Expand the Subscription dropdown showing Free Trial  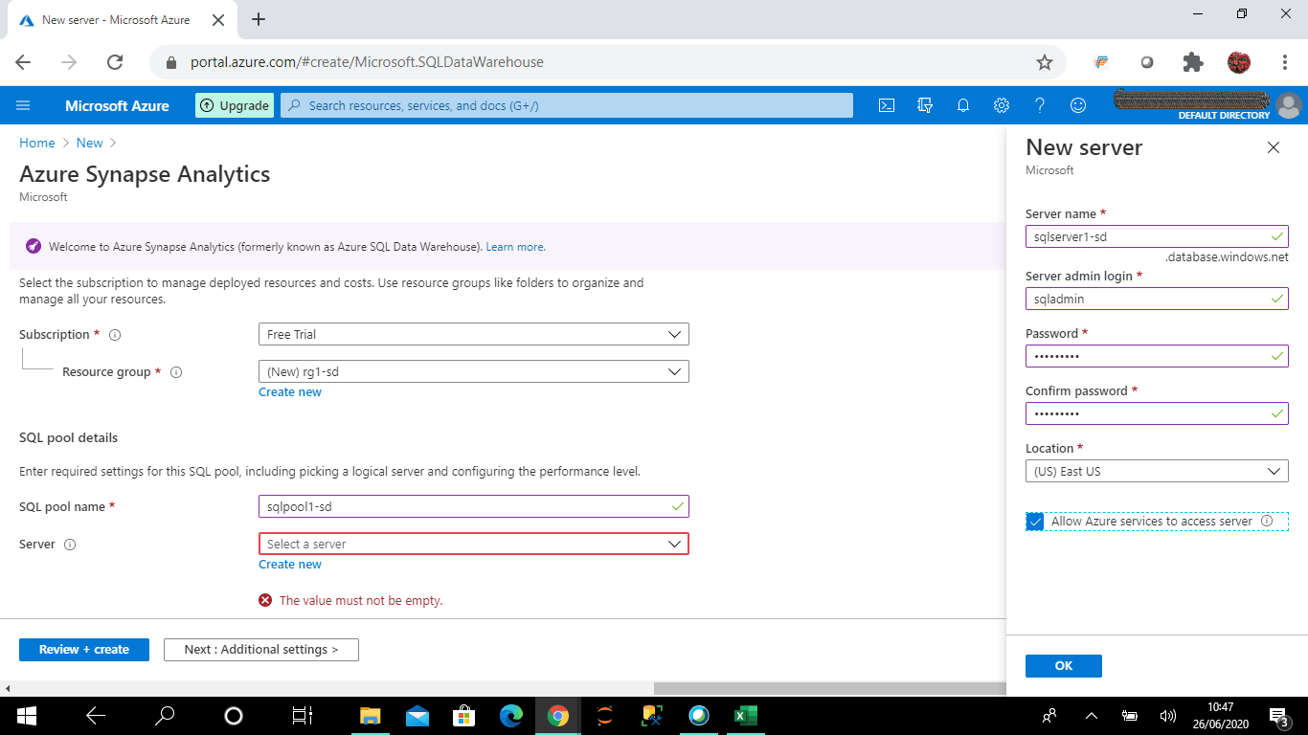click(x=473, y=334)
